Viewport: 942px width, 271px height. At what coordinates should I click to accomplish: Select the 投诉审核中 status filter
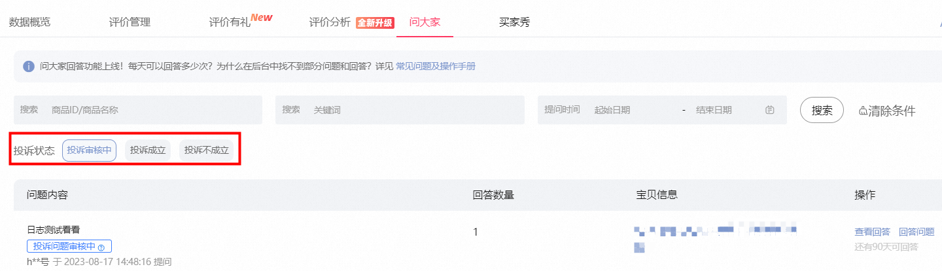[90, 150]
